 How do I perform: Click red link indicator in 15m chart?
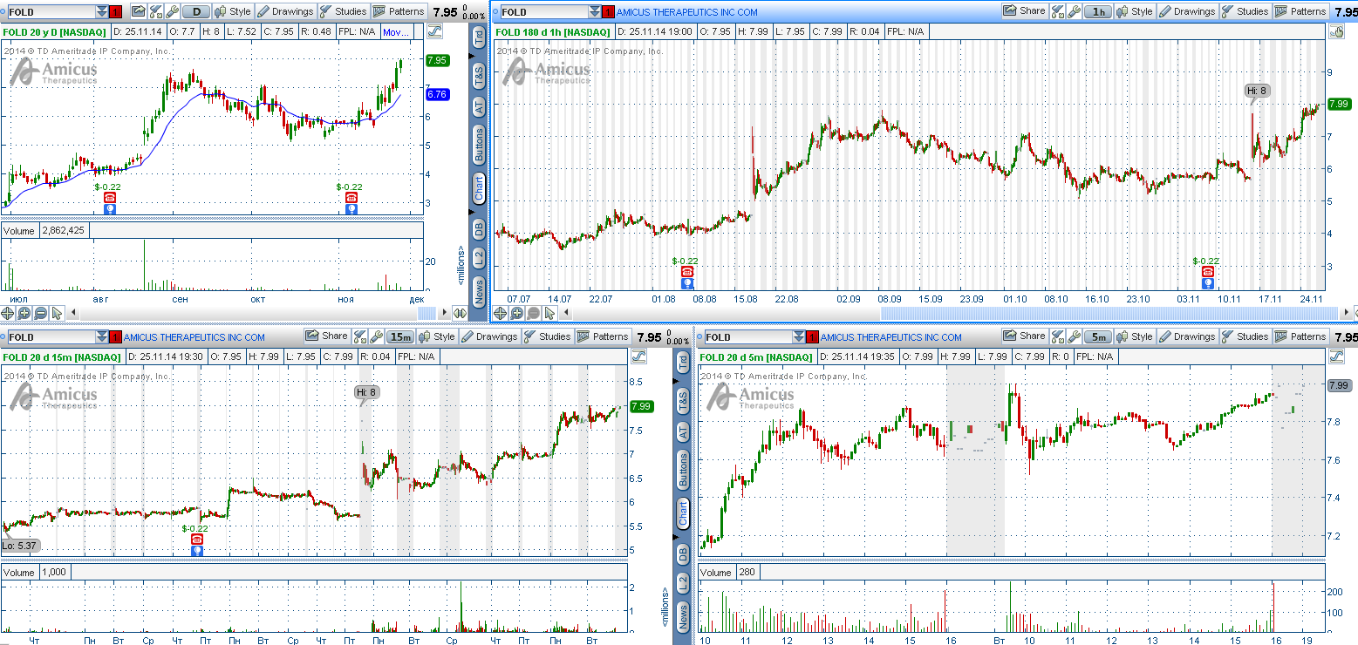click(x=116, y=336)
